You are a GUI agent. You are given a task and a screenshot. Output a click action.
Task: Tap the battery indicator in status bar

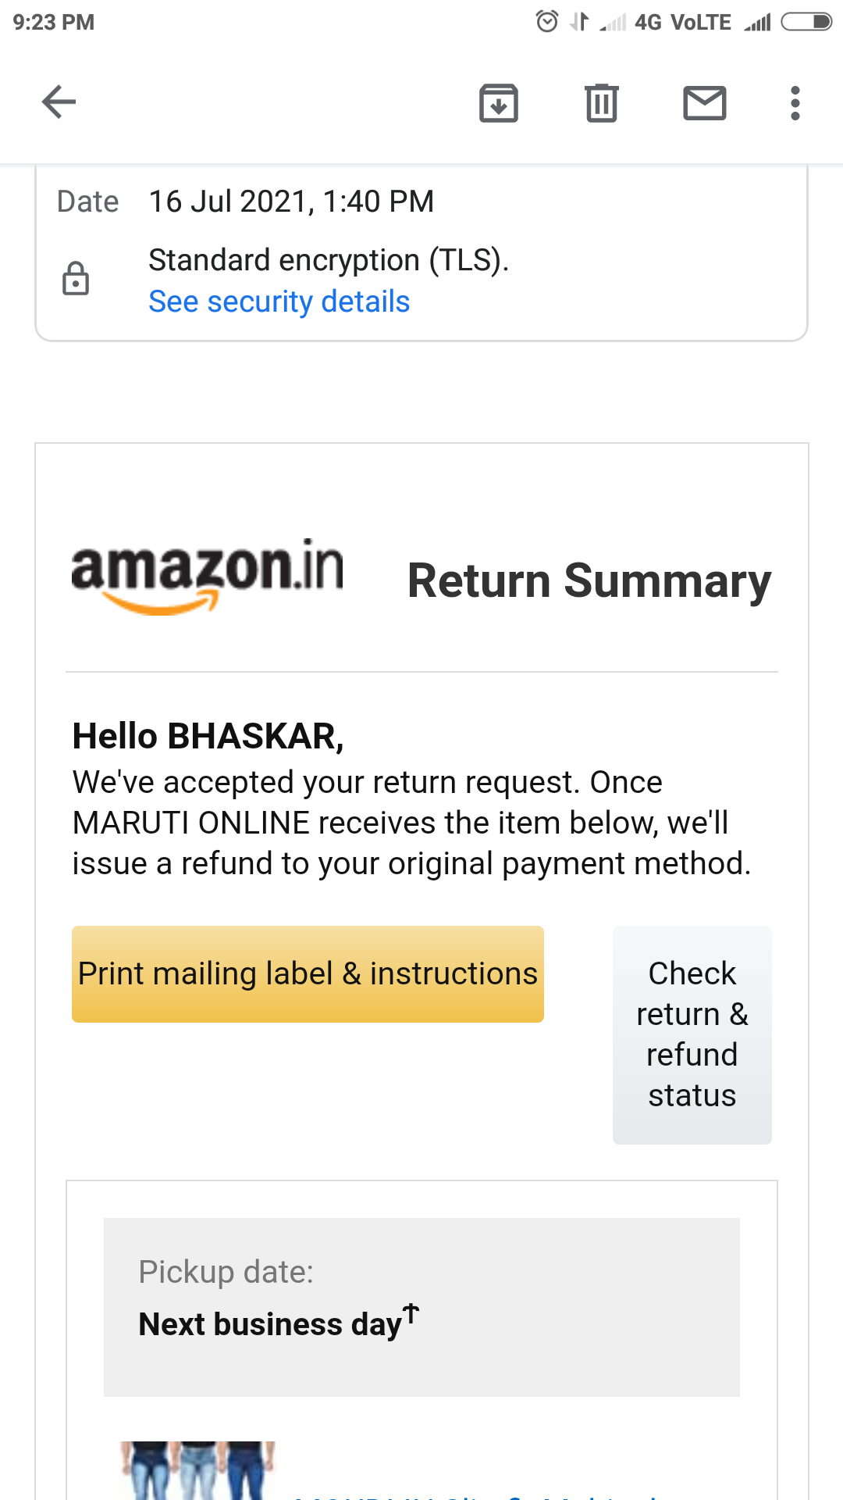click(806, 21)
